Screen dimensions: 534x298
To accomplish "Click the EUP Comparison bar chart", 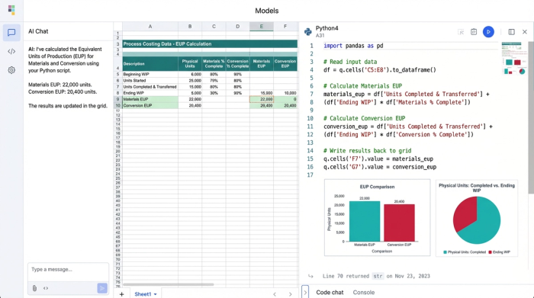I will click(377, 218).
